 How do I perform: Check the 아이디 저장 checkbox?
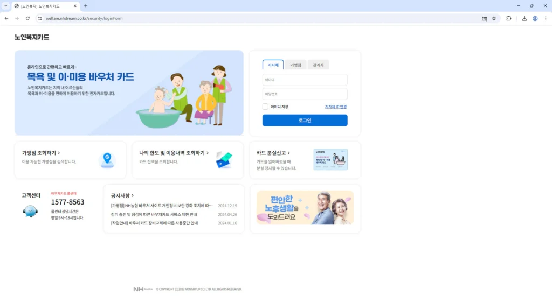pos(265,107)
